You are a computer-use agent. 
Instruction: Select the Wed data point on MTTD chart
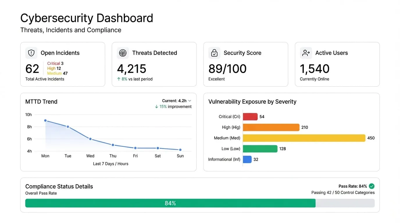[x=90, y=139]
